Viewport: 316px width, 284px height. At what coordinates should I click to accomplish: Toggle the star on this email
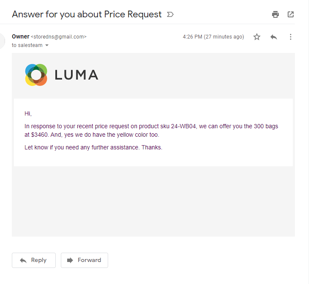[257, 37]
